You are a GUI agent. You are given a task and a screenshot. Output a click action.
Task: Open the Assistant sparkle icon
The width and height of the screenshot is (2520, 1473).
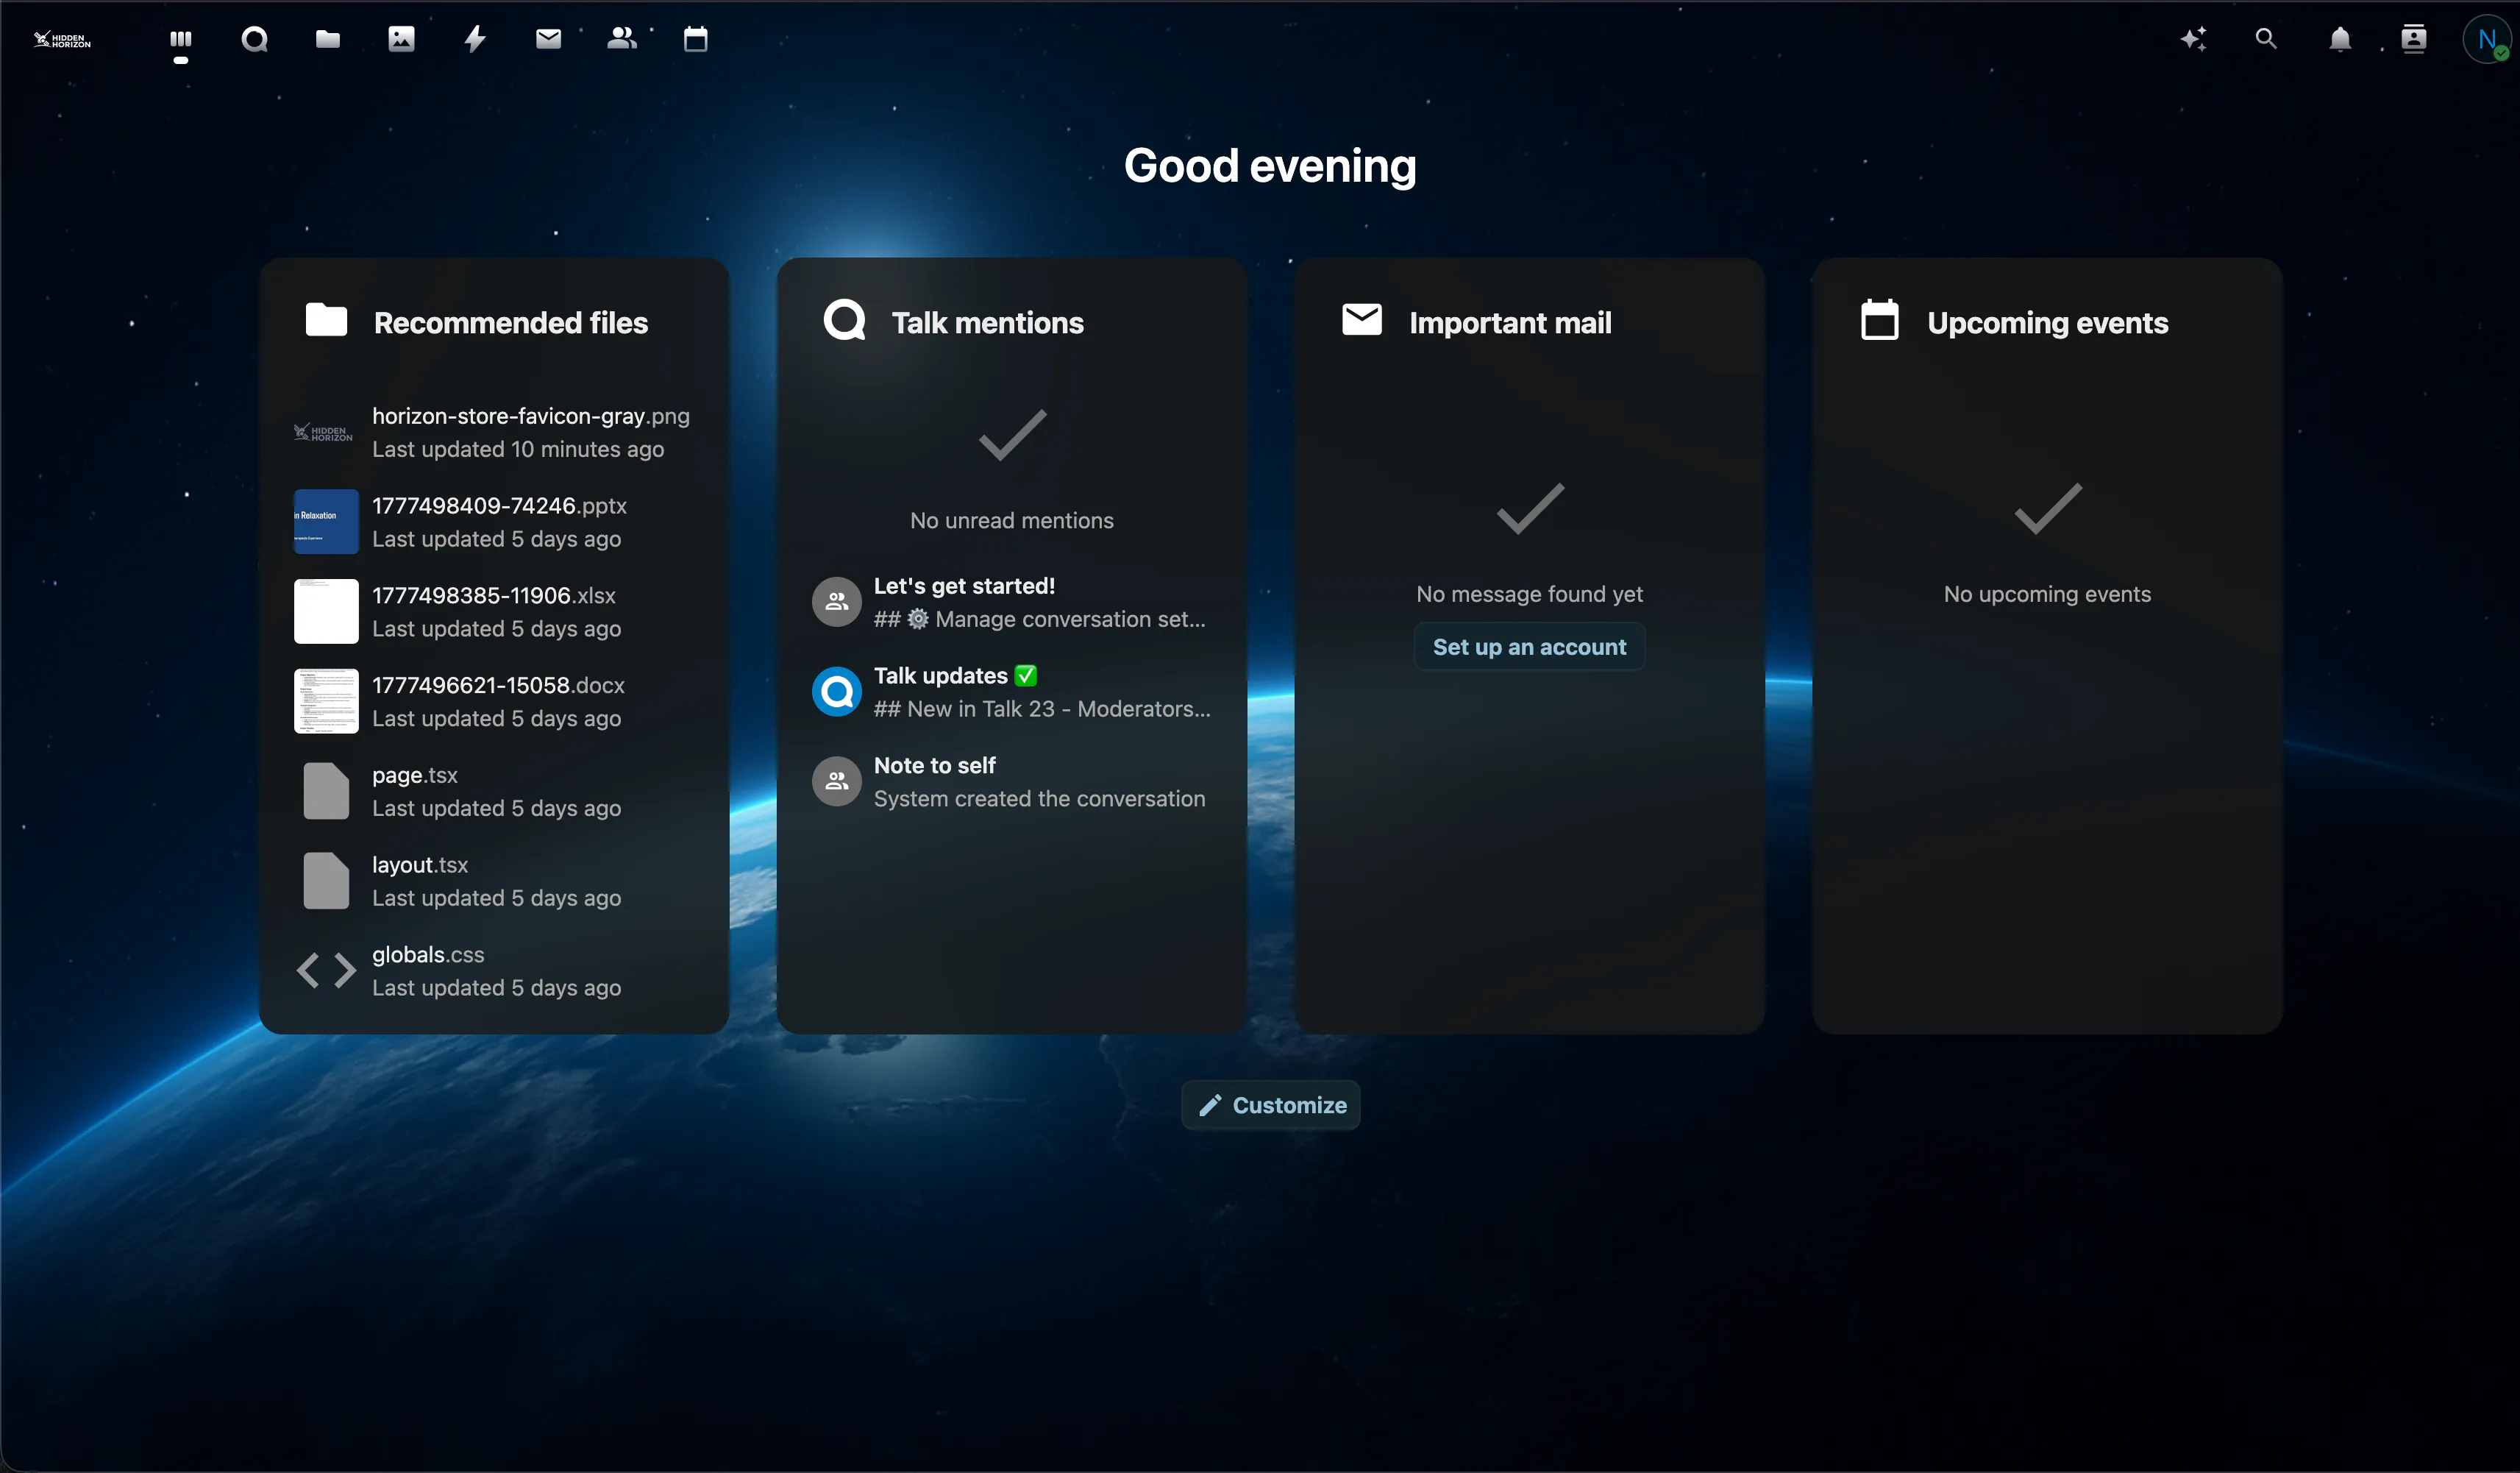pyautogui.click(x=2193, y=39)
